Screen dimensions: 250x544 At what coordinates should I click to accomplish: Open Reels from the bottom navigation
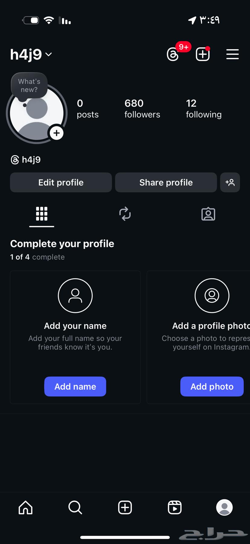click(x=175, y=507)
